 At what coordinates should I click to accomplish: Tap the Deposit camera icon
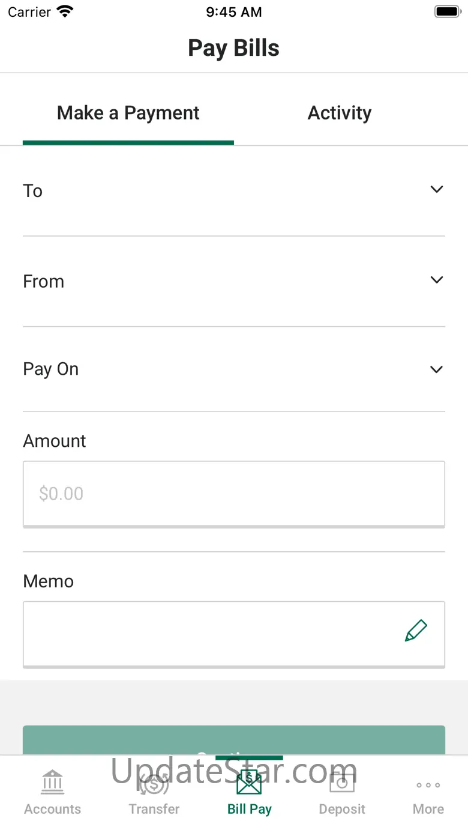point(342,783)
